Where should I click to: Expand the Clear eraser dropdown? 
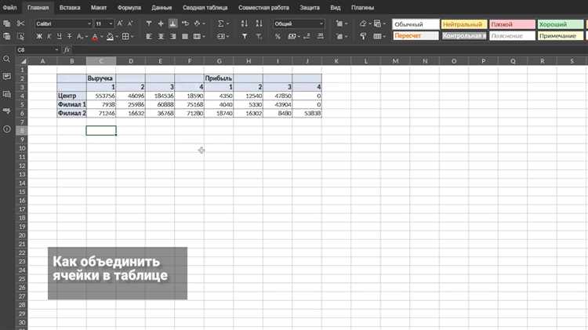[x=370, y=24]
